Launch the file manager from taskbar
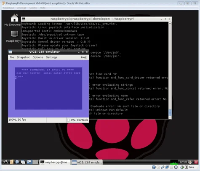The width and height of the screenshot is (200, 171). 12,162
